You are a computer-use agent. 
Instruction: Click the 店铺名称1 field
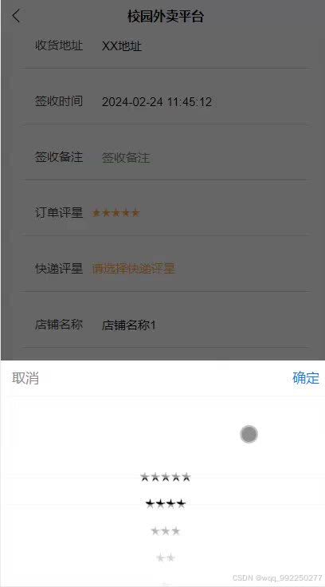(129, 325)
